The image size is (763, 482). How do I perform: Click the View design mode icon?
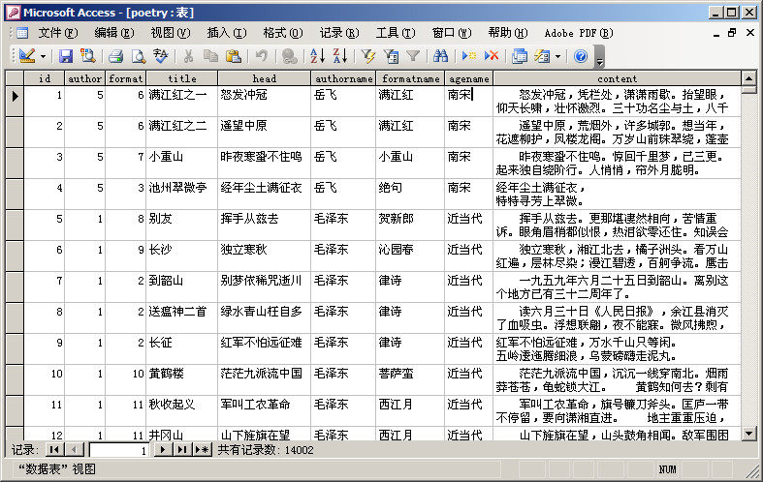[27, 56]
